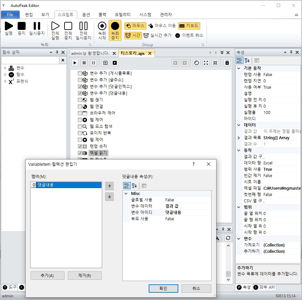The width and height of the screenshot is (302, 300).
Task: Expand the 함수 node in 함수 상자
Action: pos(5,74)
